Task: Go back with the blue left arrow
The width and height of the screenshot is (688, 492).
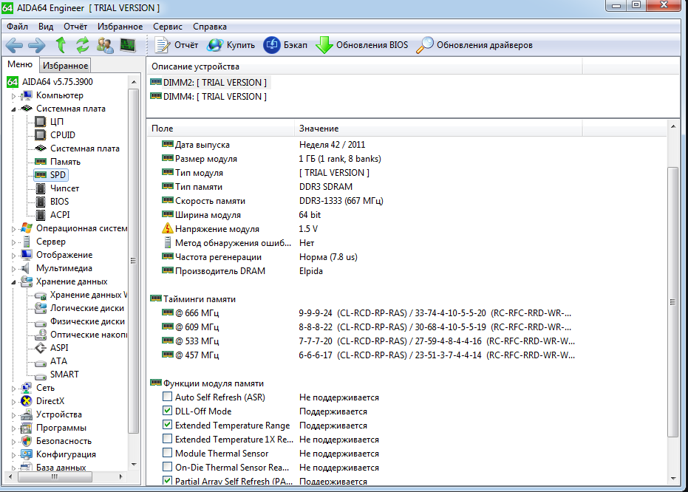Action: (x=15, y=45)
